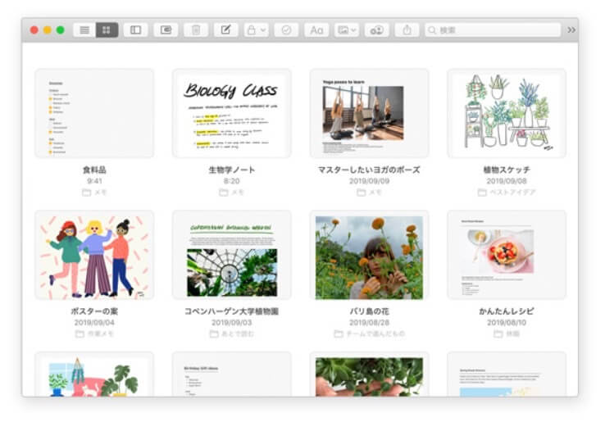The image size is (605, 422).
Task: Delete note with the trash icon
Action: 196,29
